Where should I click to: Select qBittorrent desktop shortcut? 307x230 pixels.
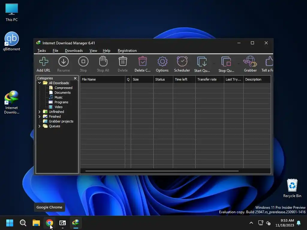12,41
